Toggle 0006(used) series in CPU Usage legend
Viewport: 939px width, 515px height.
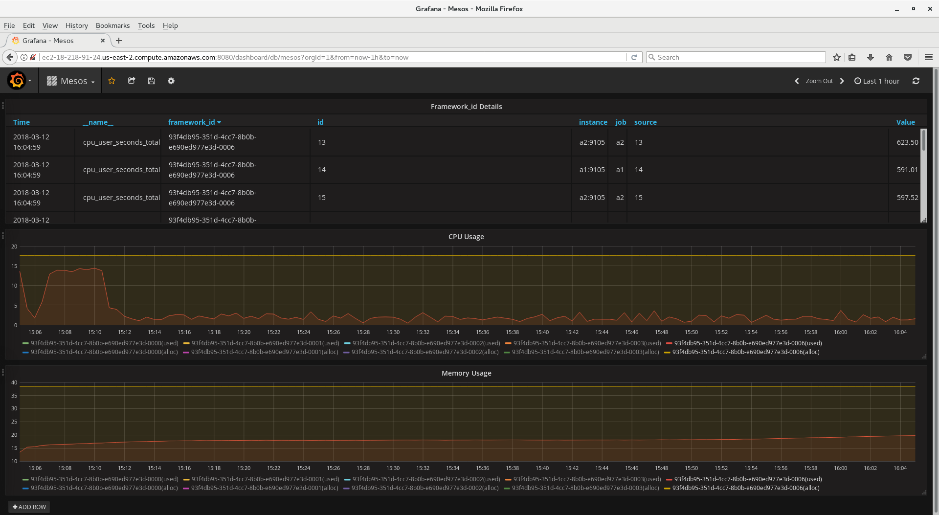tap(748, 343)
